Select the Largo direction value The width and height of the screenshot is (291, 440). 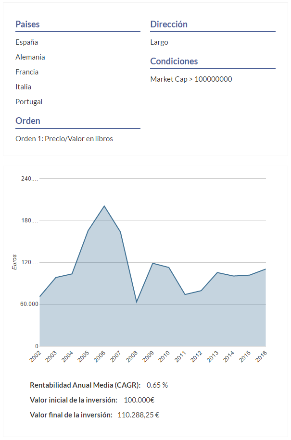tap(159, 42)
